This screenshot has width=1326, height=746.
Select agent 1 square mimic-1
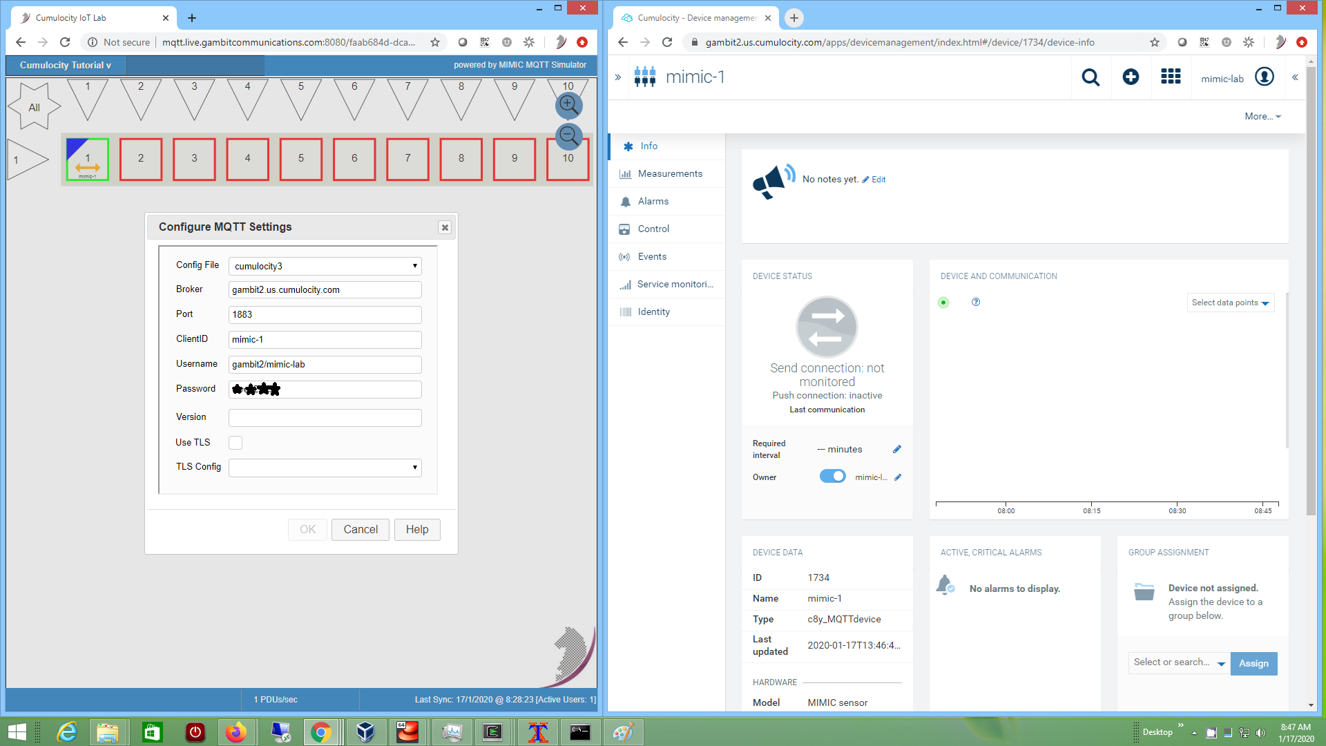pos(88,160)
